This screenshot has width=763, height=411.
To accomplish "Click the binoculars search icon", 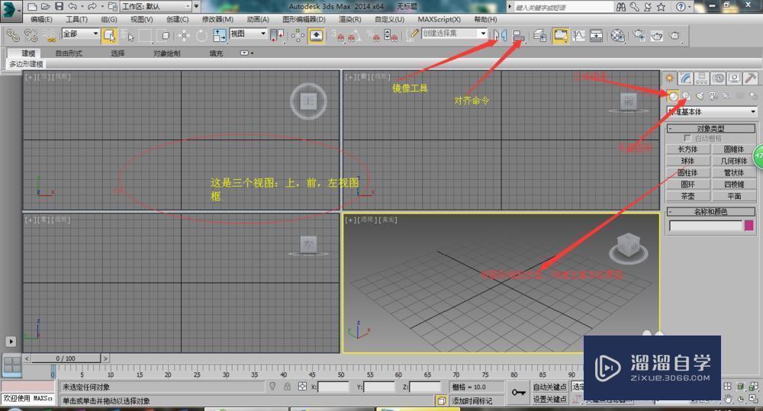I will (x=621, y=6).
